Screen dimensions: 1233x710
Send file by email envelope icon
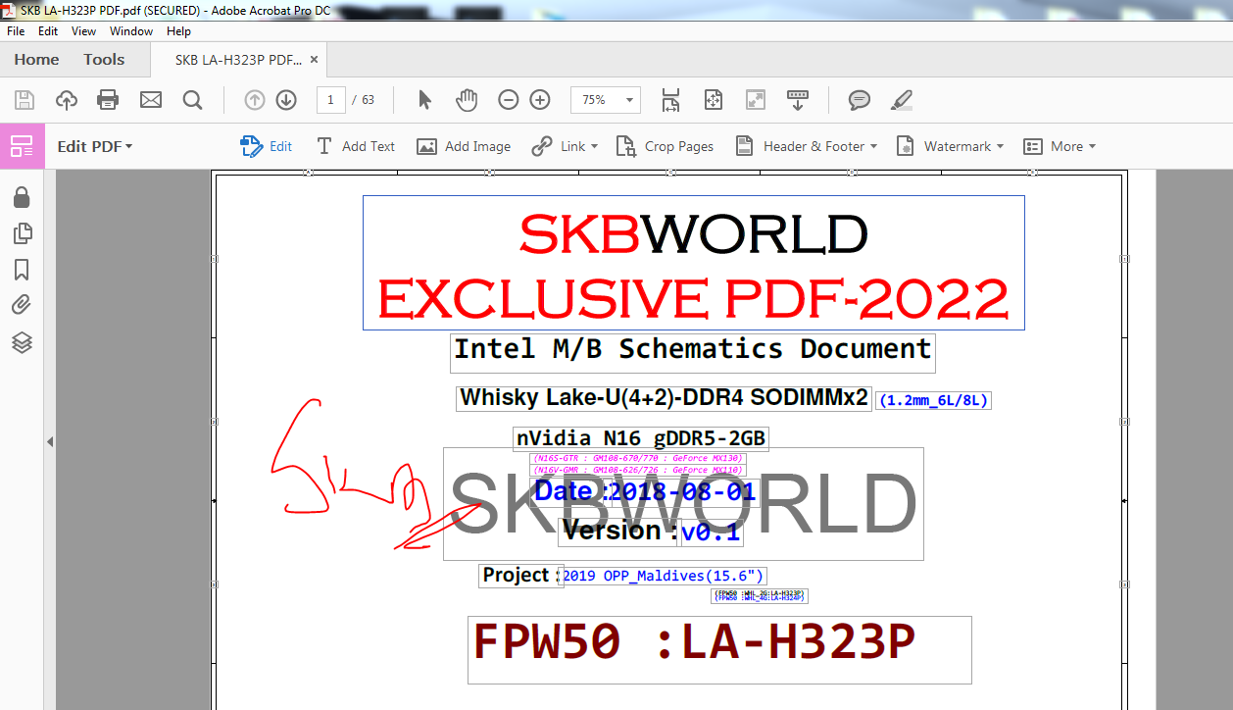pos(150,99)
